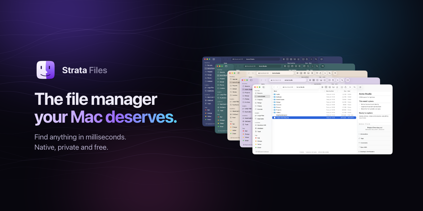This screenshot has width=423, height=211.
Task: Switch front white window to column view
Action: tap(329, 87)
